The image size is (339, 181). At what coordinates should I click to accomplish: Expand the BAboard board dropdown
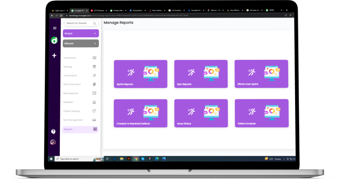coord(81,43)
